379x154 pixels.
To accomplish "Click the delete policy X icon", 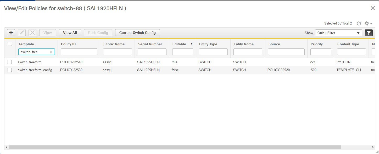I will tap(32, 33).
